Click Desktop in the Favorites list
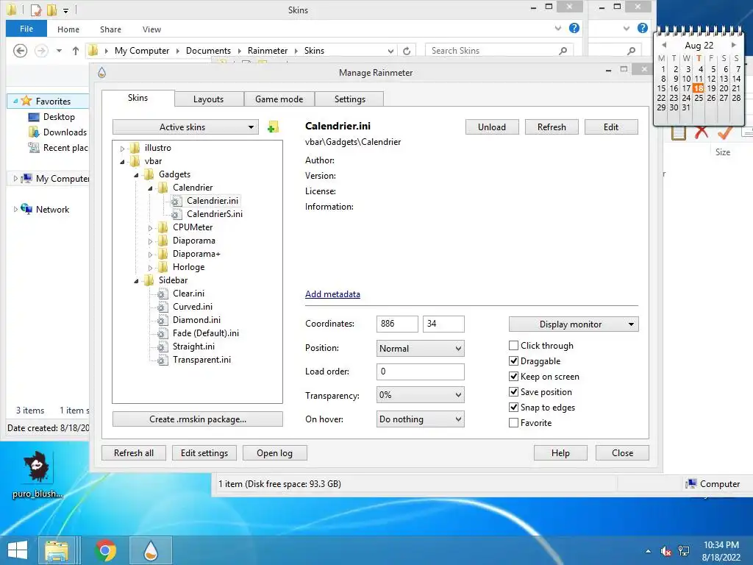The image size is (753, 565). tap(59, 117)
